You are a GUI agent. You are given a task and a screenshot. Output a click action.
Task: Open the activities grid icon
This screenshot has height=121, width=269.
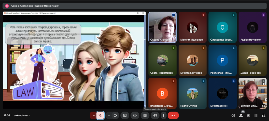click(x=256, y=115)
